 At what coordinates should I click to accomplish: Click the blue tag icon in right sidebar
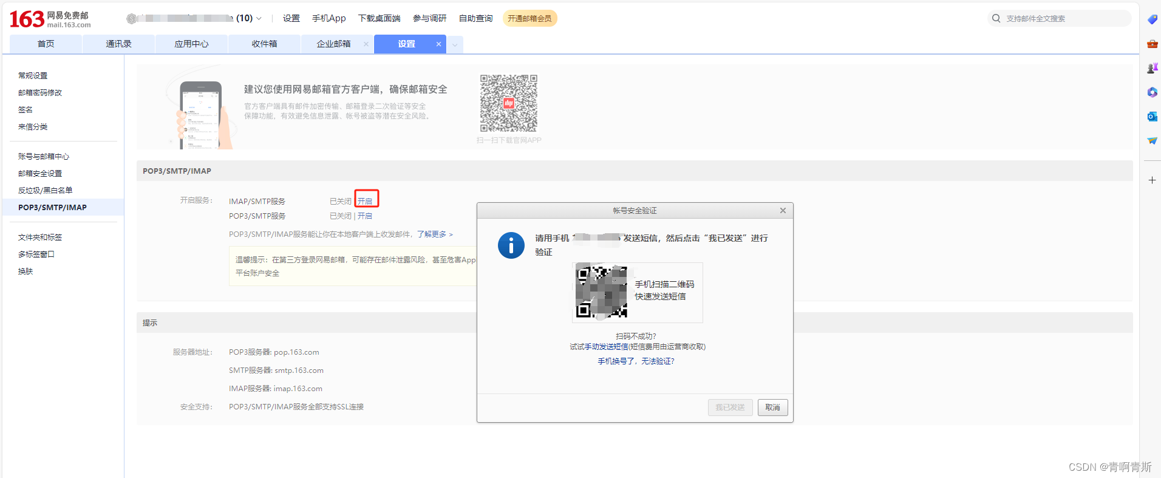(1152, 19)
